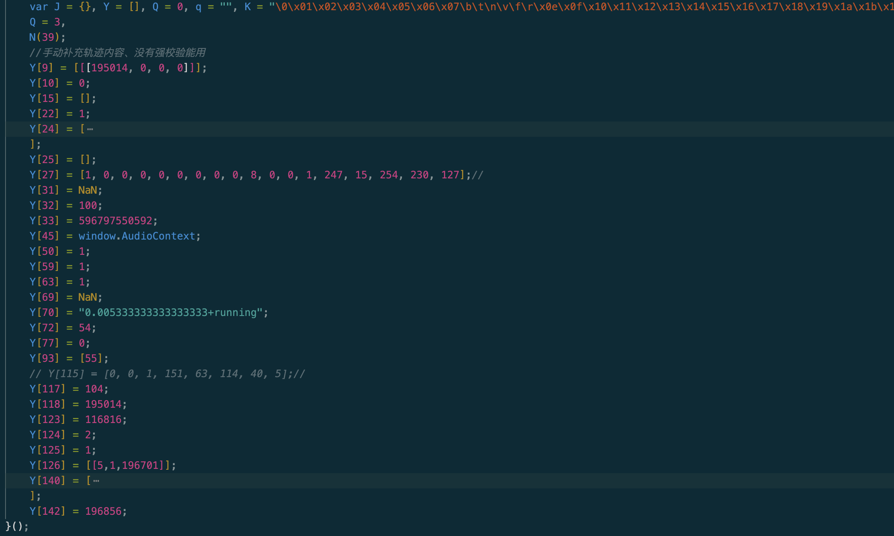Click the value 196856 on Y[142] line
The image size is (894, 536).
103,511
